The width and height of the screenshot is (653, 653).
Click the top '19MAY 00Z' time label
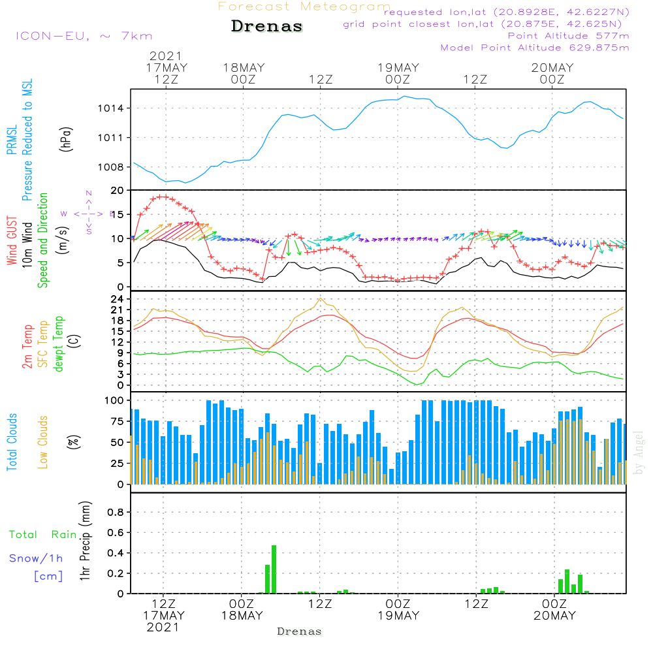tap(398, 73)
